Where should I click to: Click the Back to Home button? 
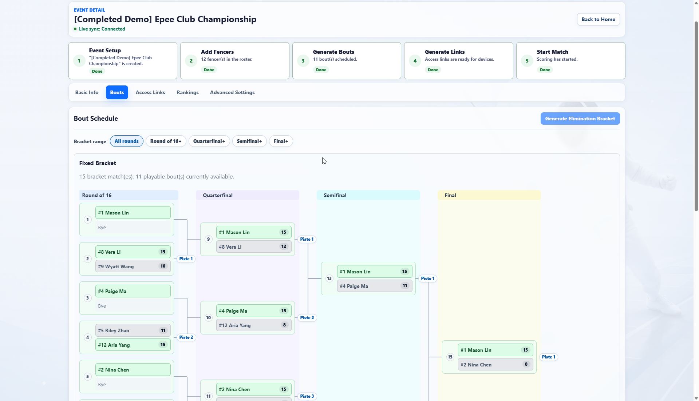(598, 19)
